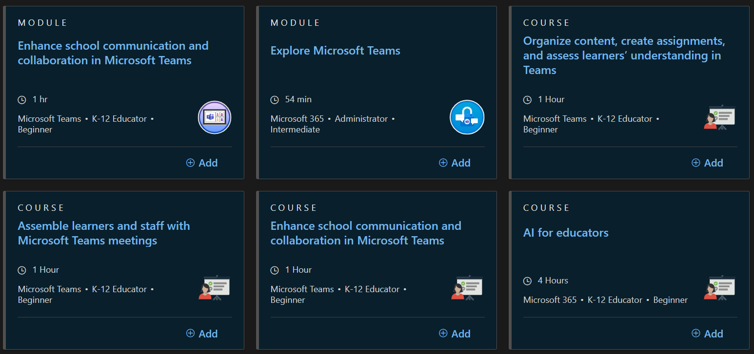Click the Microsoft 365 tag on Explore Microsoft Teams
754x354 pixels.
298,118
